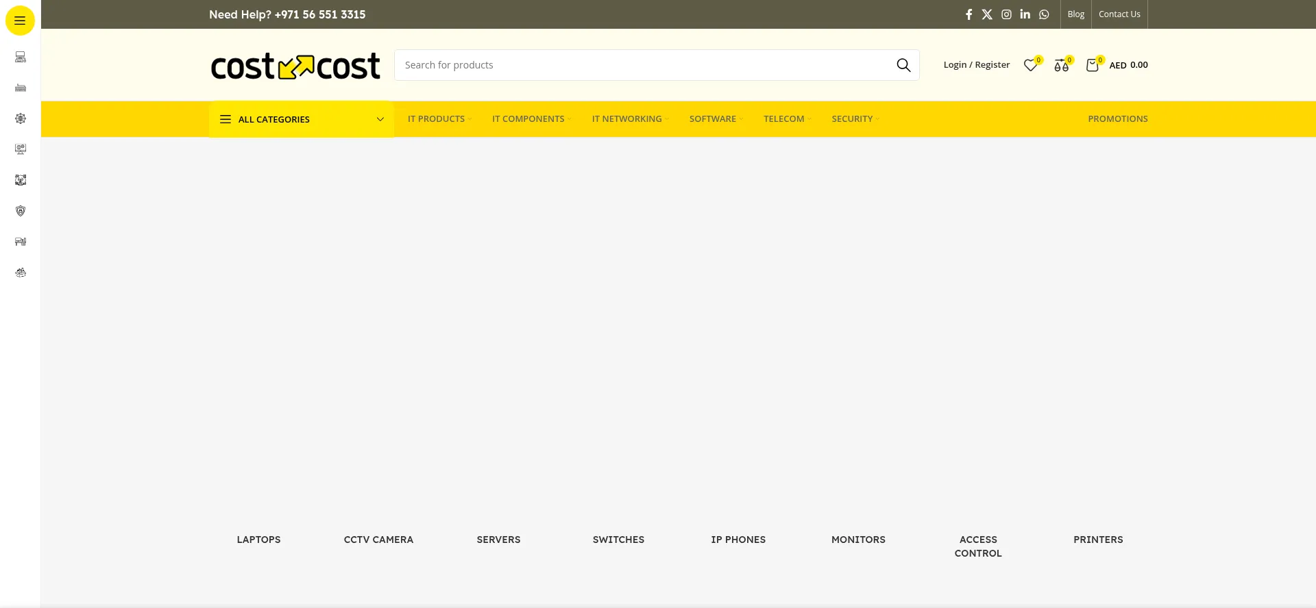The height and width of the screenshot is (608, 1316).
Task: Open the Security menu item
Action: (x=854, y=119)
